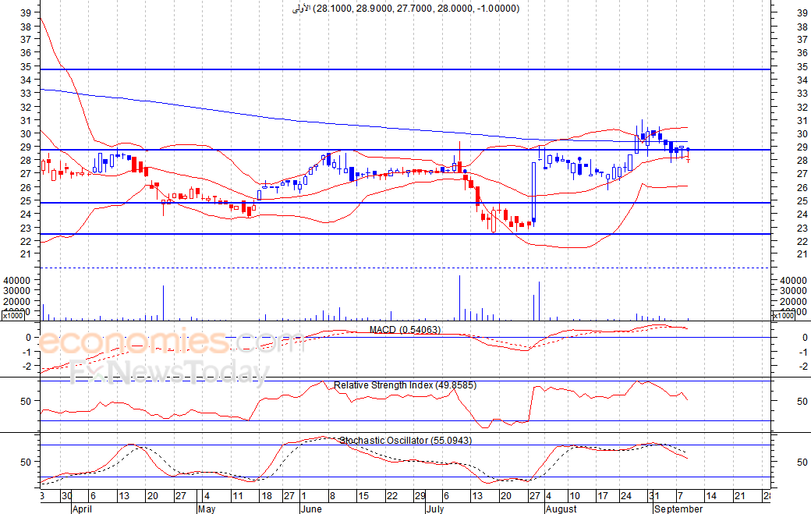Image resolution: width=811 pixels, height=514 pixels.
Task: Click the July month label
Action: tap(435, 509)
